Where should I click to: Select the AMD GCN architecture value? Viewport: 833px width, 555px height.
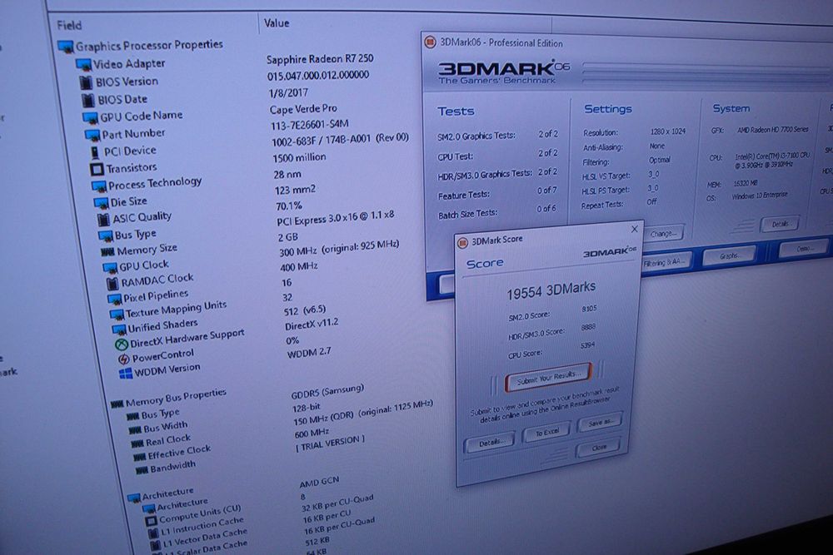point(319,482)
